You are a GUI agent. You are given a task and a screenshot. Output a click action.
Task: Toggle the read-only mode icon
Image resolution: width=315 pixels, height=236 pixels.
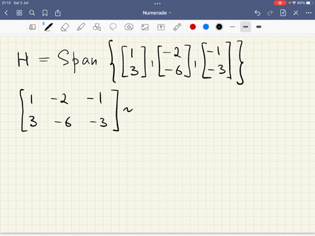click(x=32, y=27)
